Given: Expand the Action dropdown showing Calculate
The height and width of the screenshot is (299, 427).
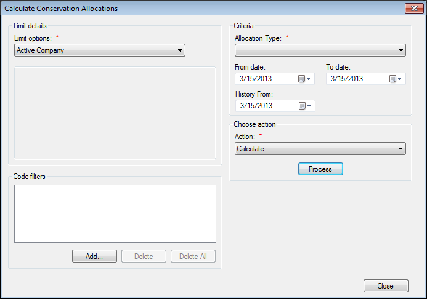Looking at the screenshot, I should (x=320, y=149).
